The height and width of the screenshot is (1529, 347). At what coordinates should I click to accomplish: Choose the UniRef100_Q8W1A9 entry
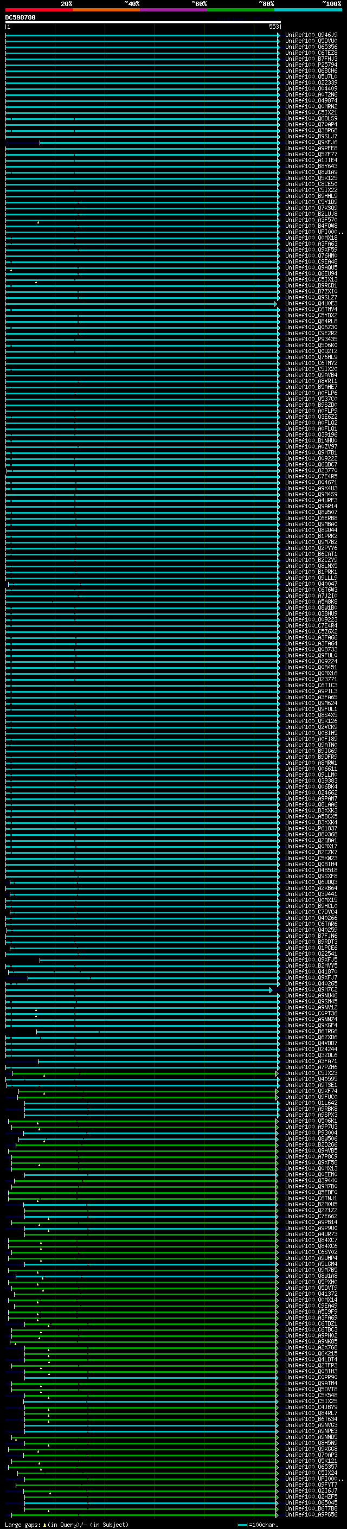(x=311, y=172)
